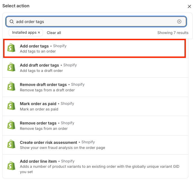Clear the search field text
This screenshot has width=194, height=188.
[179, 22]
